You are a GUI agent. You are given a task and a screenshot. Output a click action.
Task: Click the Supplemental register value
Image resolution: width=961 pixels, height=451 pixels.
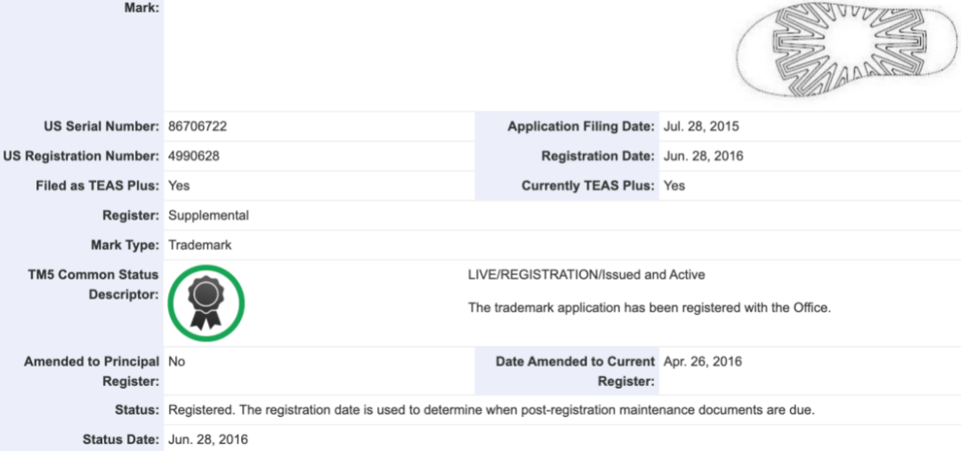[208, 215]
